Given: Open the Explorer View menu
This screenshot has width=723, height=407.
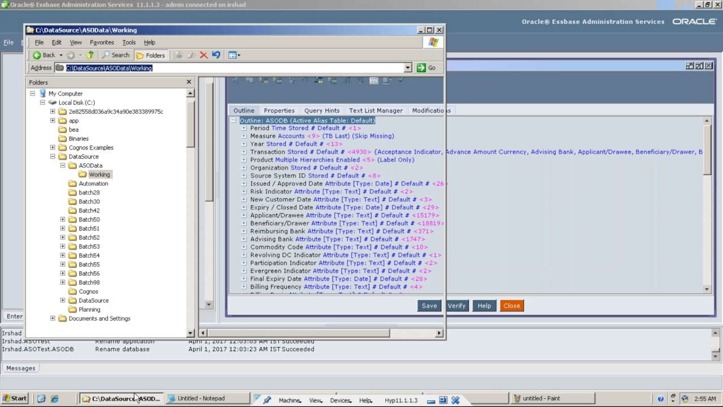Looking at the screenshot, I should [76, 42].
